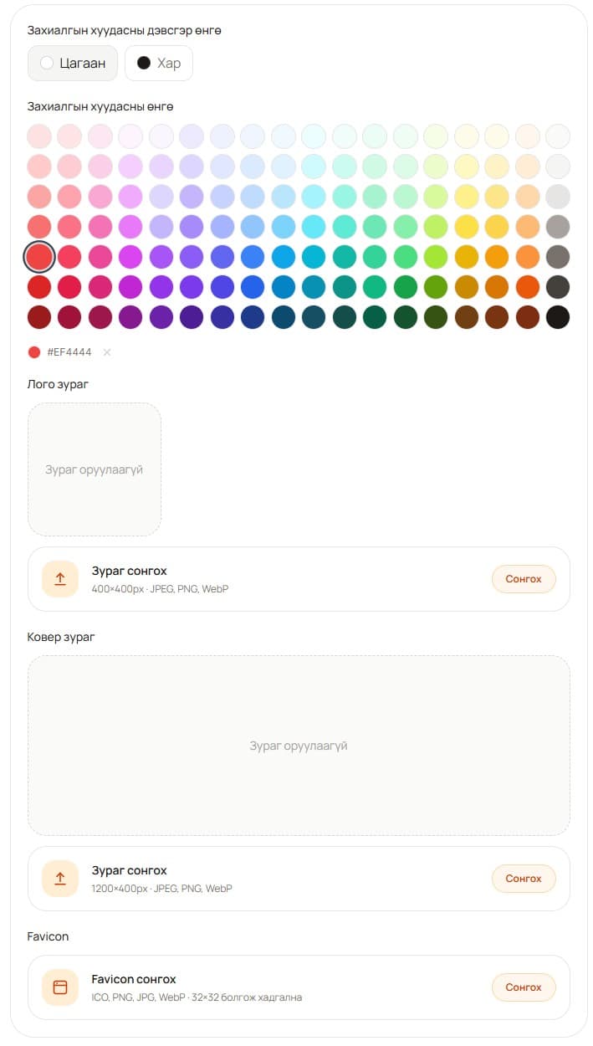This screenshot has width=593, height=1046.
Task: Select the Хар background option
Action: (159, 63)
